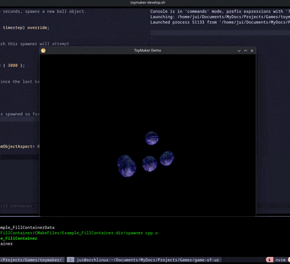The height and width of the screenshot is (264, 290).
Task: Click green spawner.cpp.o build output line
Action: (x=79, y=233)
